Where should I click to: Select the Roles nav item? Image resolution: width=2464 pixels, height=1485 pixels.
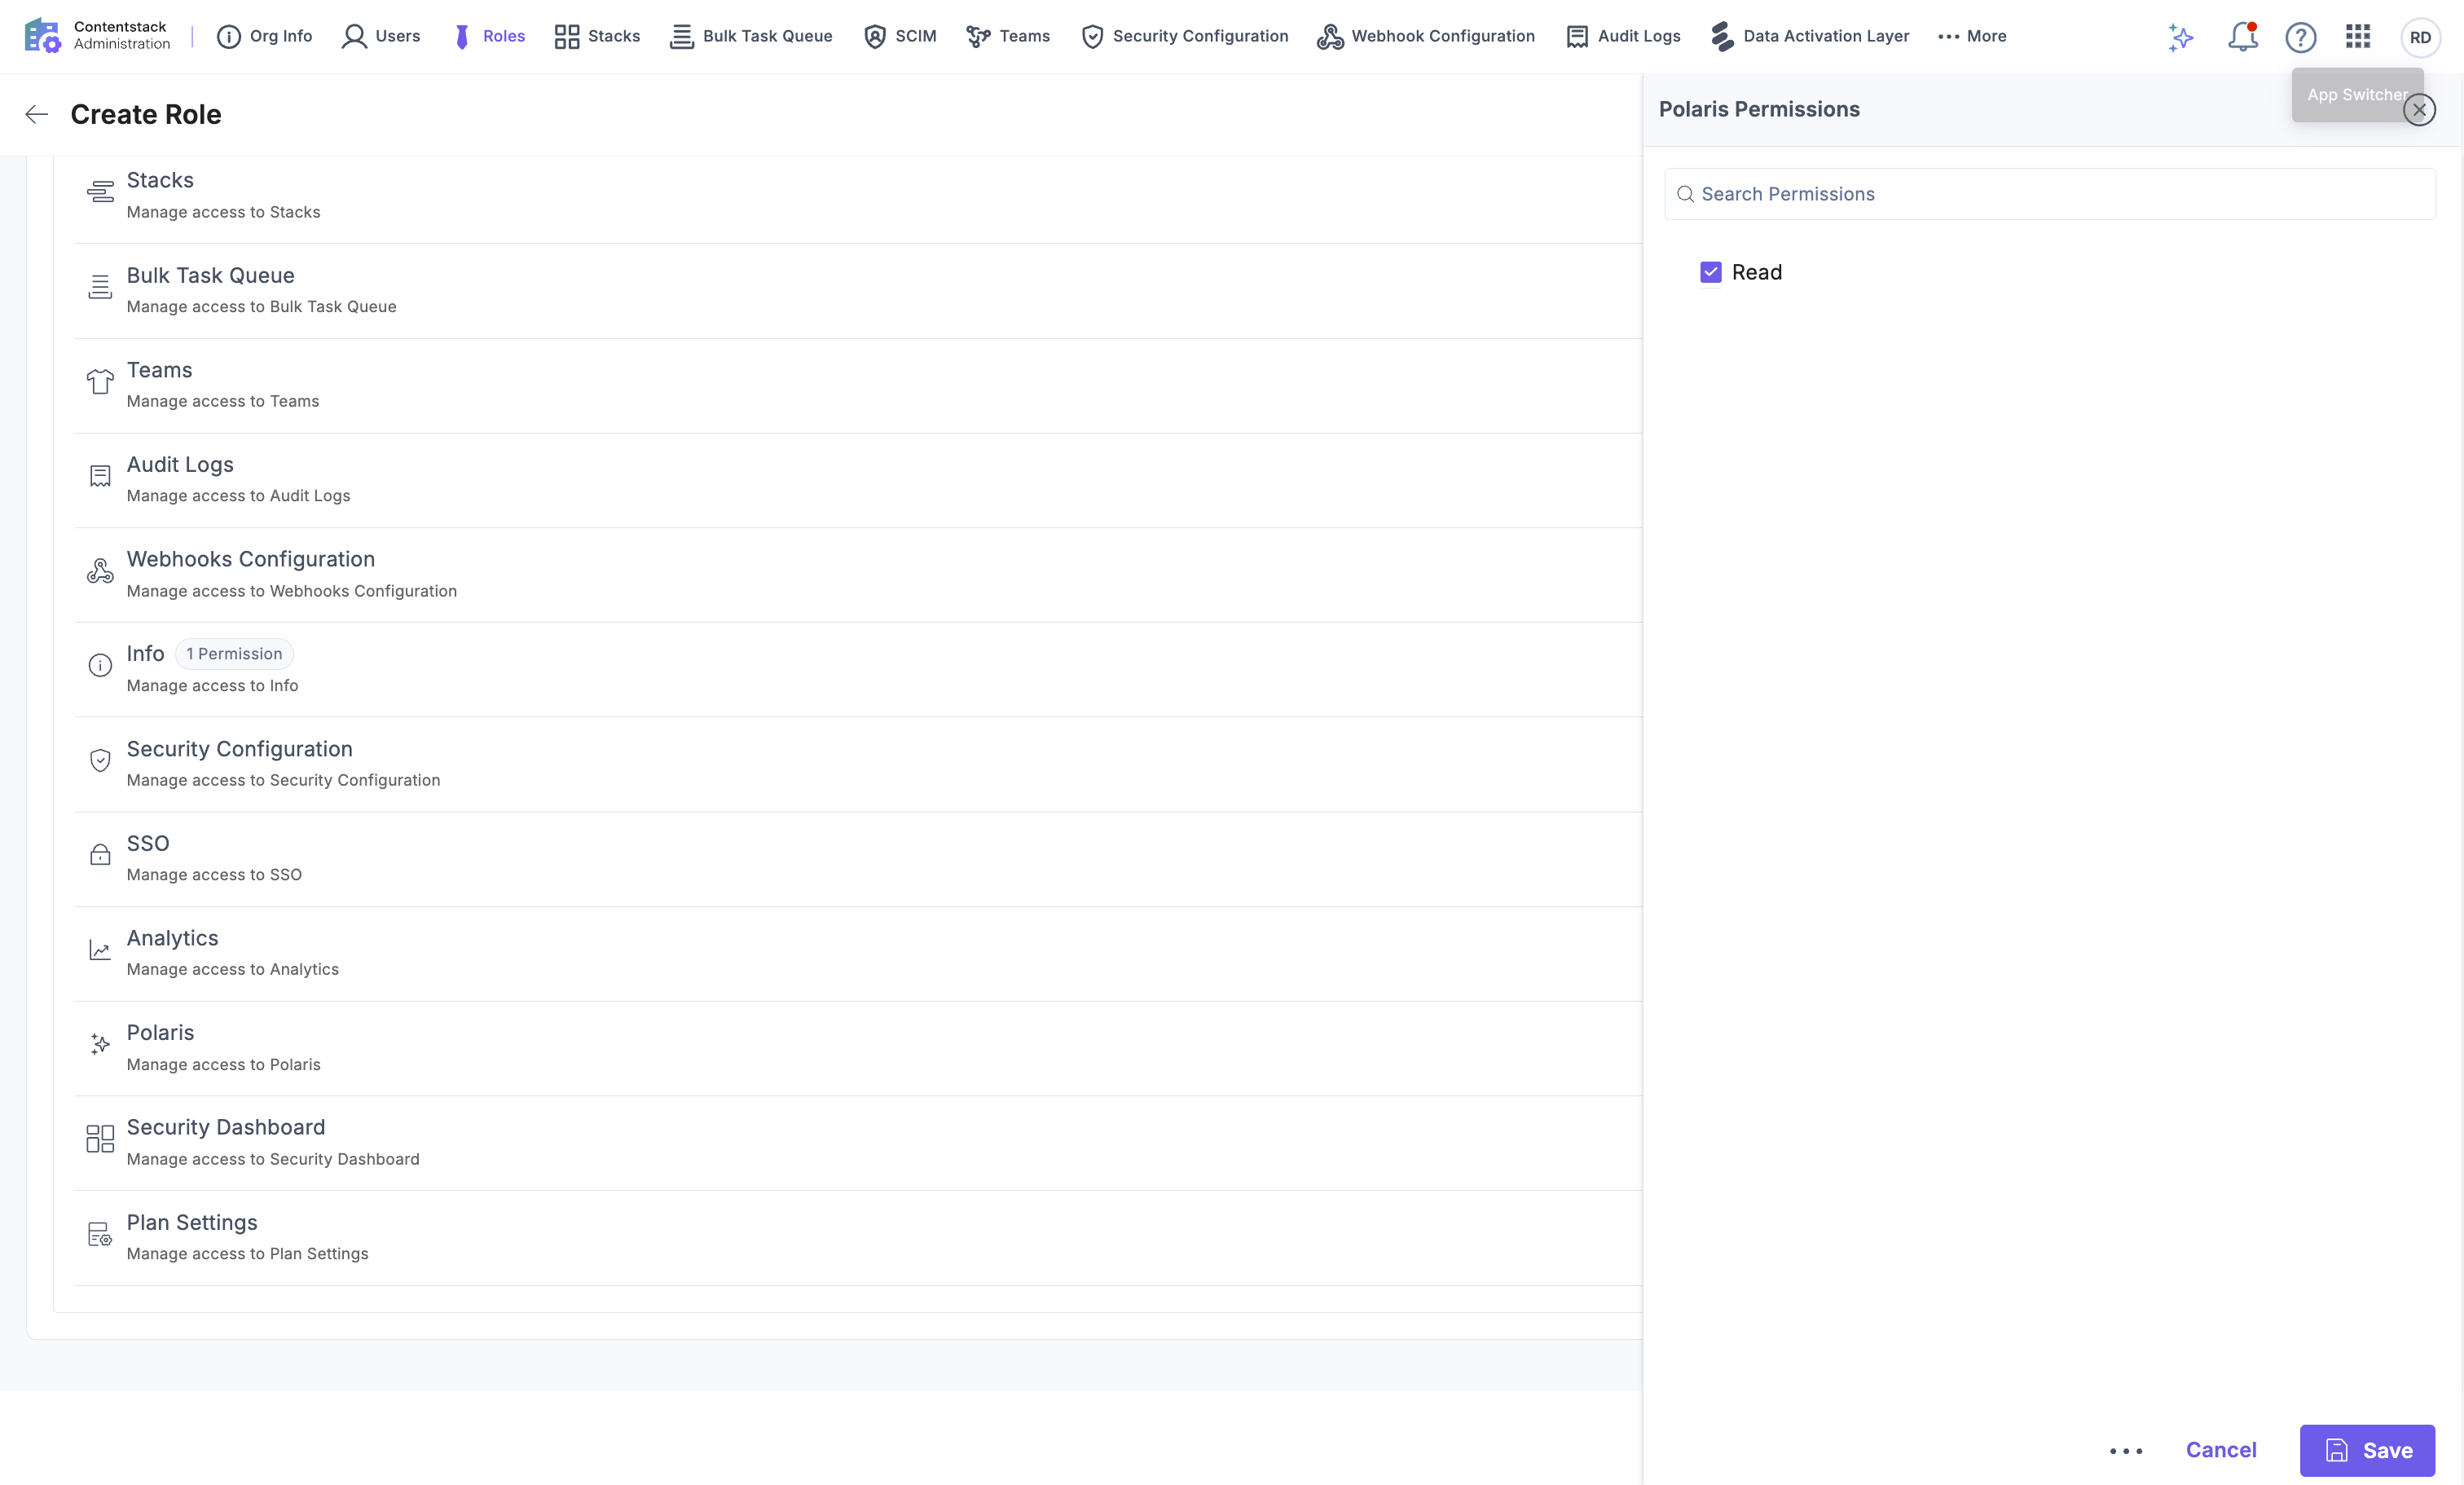[x=488, y=36]
